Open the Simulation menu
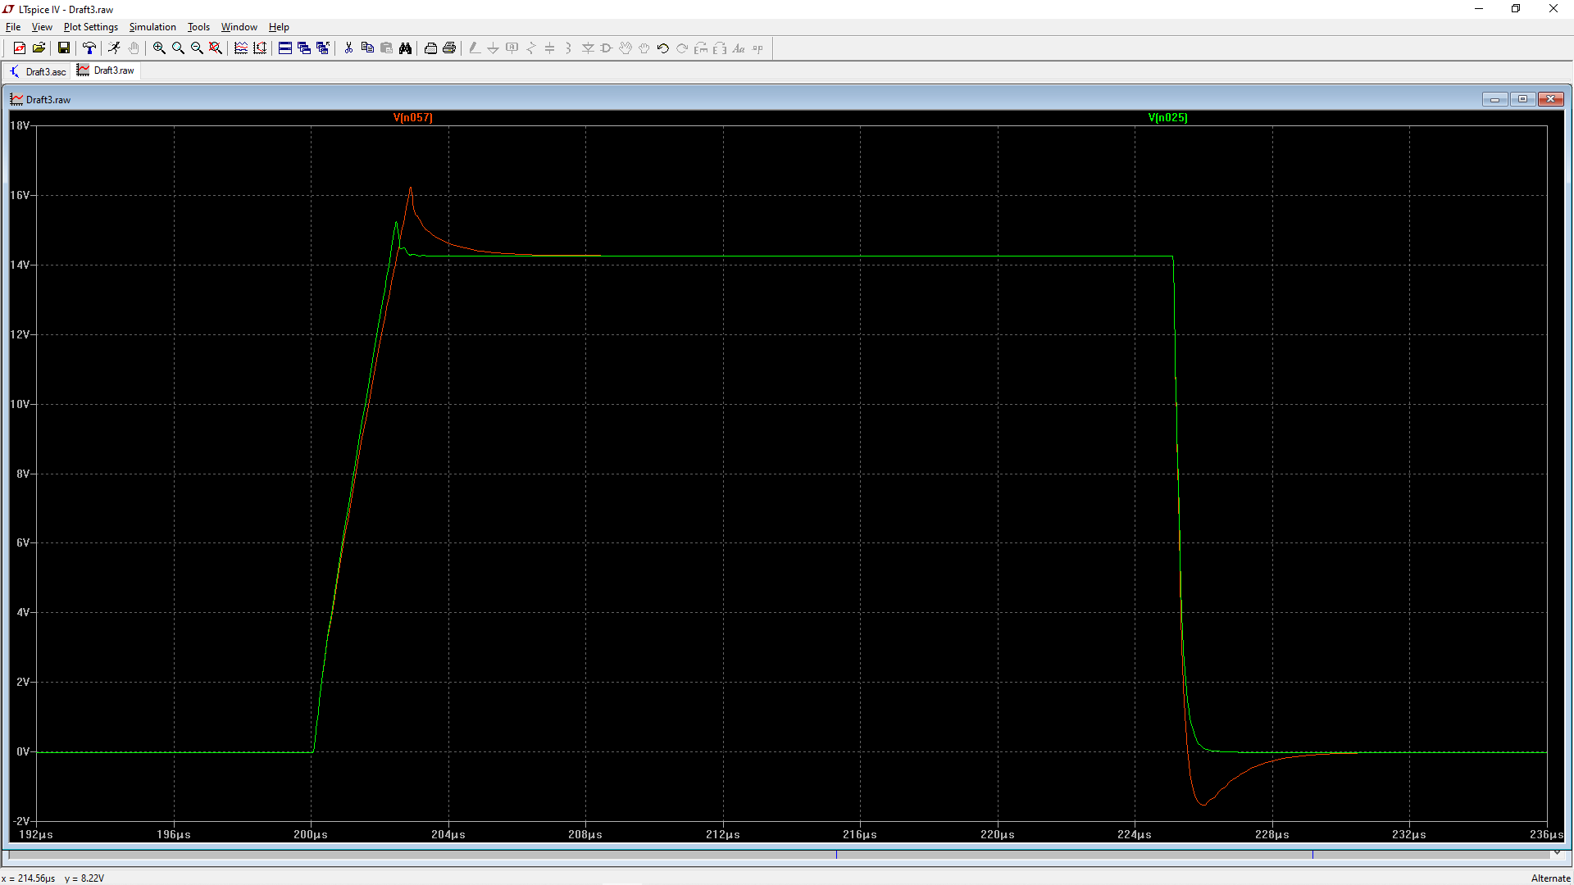 pyautogui.click(x=152, y=27)
